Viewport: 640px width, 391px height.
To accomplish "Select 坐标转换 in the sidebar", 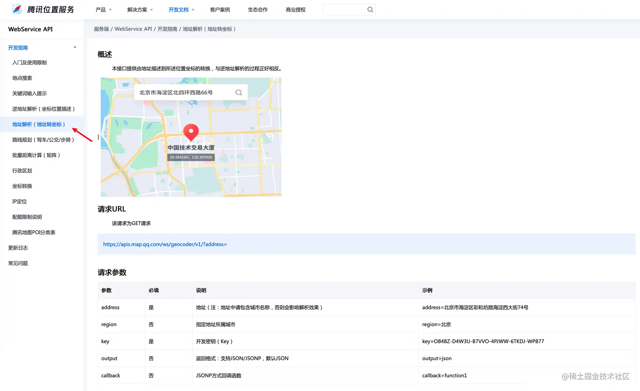I will (22, 186).
